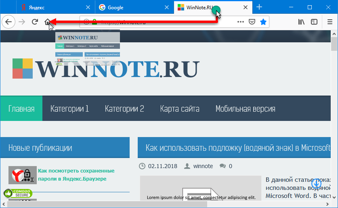Close the Google tab
This screenshot has height=208, width=338.
(166, 8)
